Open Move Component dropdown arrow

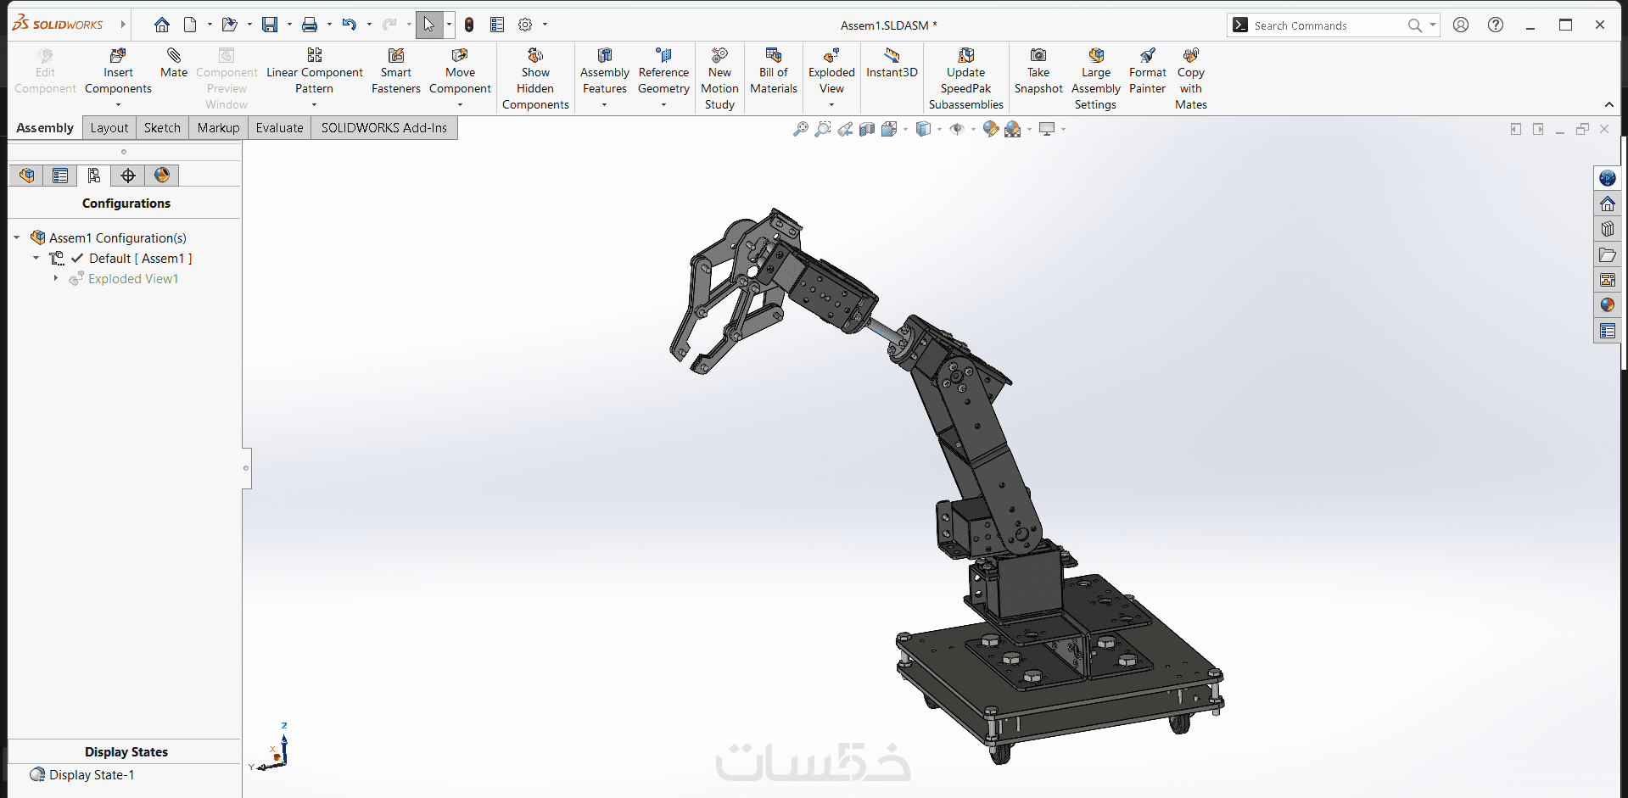[460, 105]
